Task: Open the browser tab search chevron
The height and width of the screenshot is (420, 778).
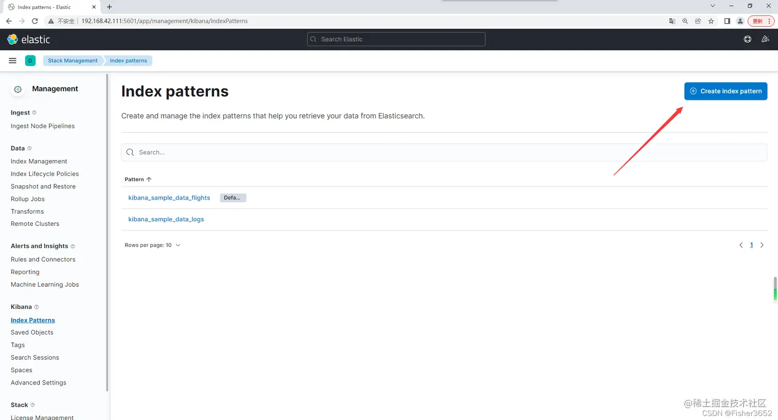Action: pyautogui.click(x=713, y=6)
